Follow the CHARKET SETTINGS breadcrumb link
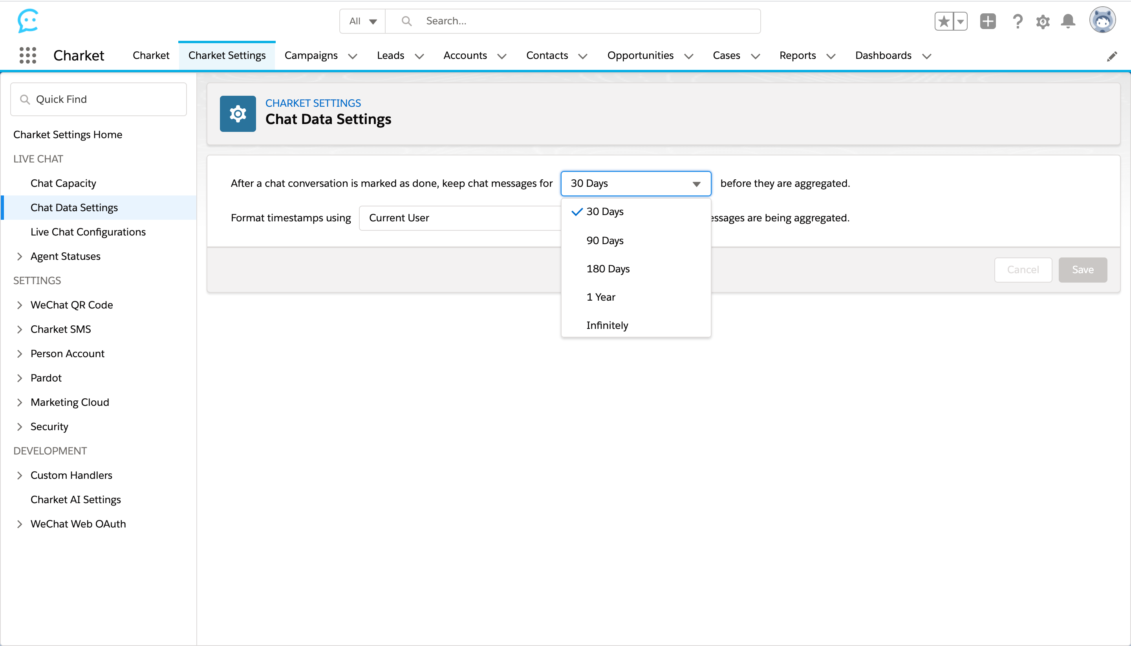The image size is (1131, 646). [x=313, y=103]
